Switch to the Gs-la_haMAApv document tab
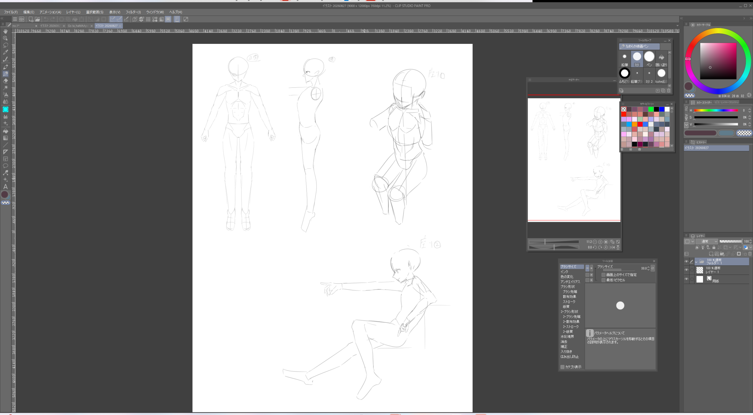 point(78,26)
